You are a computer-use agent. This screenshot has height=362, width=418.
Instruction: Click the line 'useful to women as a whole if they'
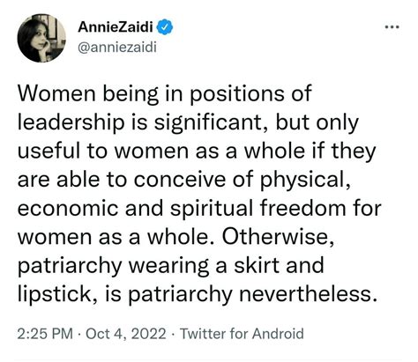coord(197,151)
